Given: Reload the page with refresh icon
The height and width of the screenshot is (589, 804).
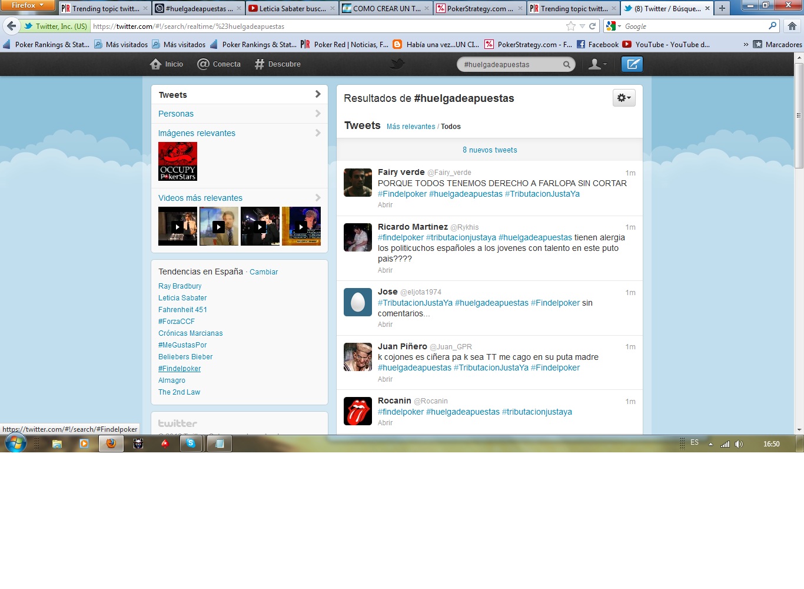Looking at the screenshot, I should [593, 26].
